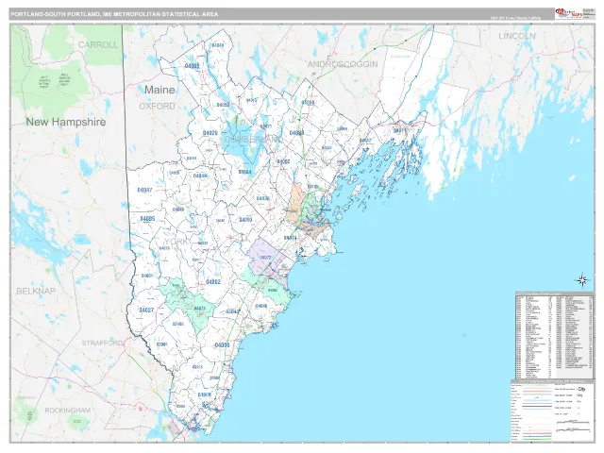Click ZIP code label 04095
Screen dimensions: 604x453
point(147,219)
